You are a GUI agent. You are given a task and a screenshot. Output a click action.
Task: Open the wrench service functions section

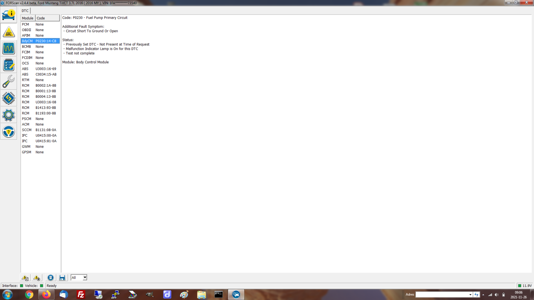point(9,82)
